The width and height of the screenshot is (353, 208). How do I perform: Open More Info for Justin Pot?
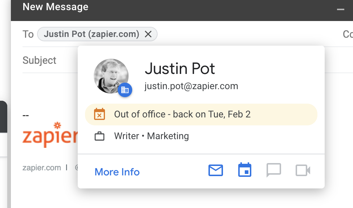[x=117, y=172]
